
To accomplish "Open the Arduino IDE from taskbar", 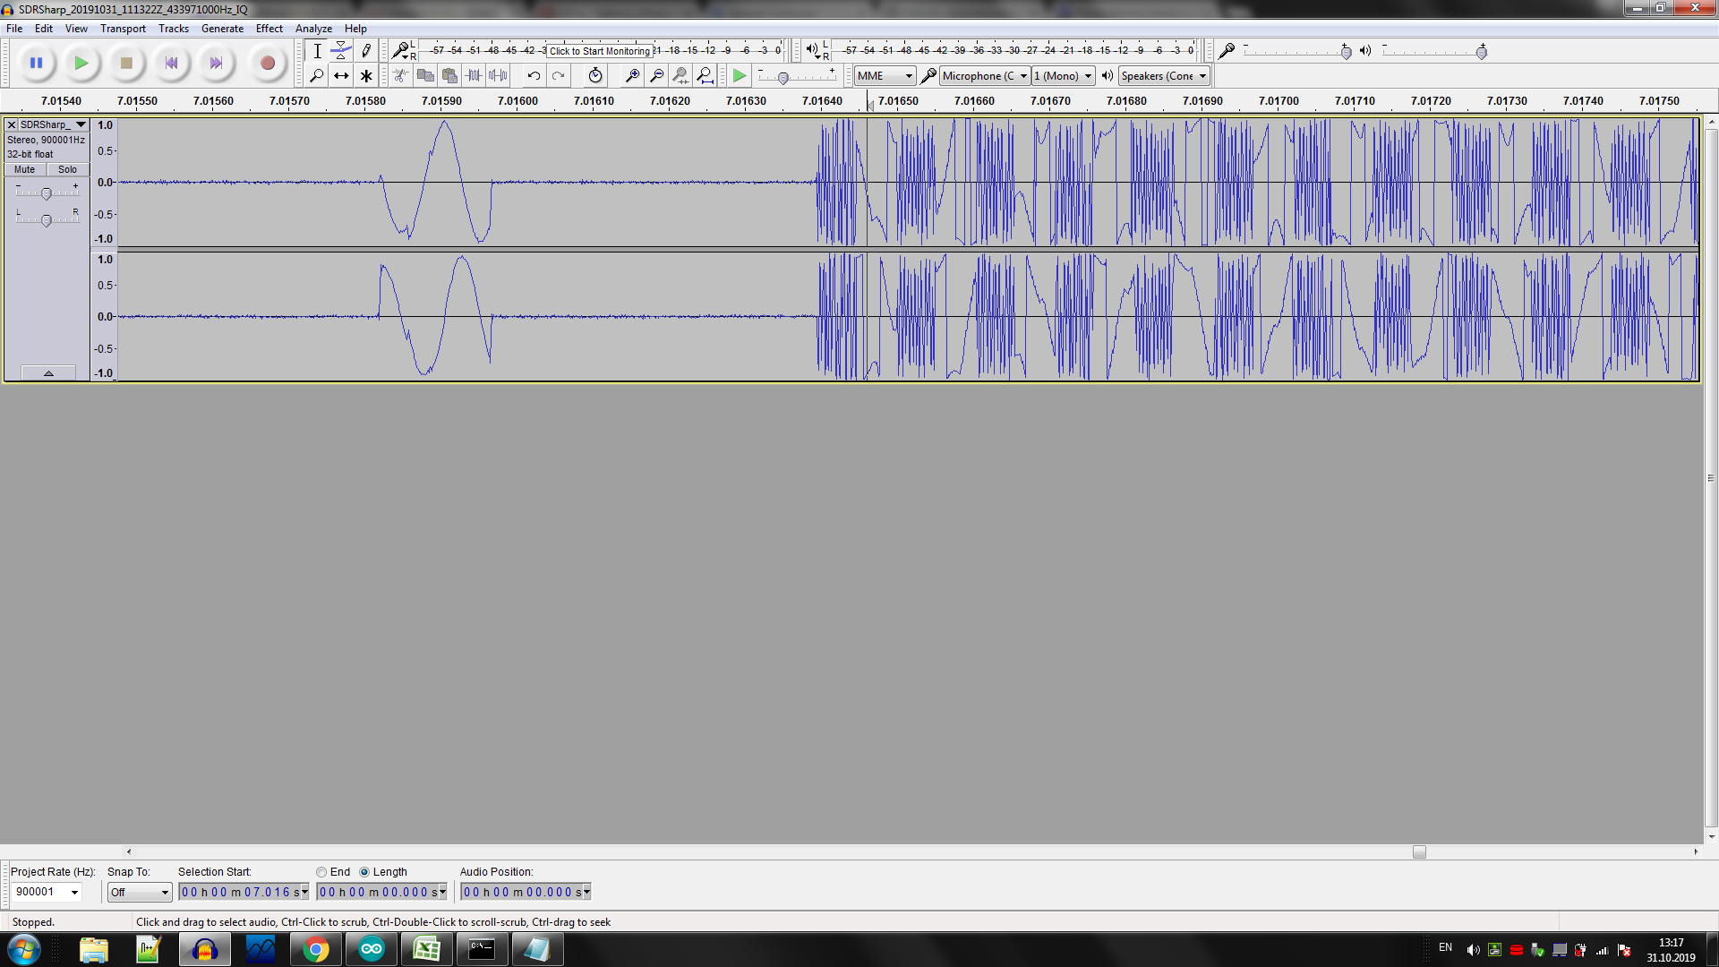I will pyautogui.click(x=371, y=949).
